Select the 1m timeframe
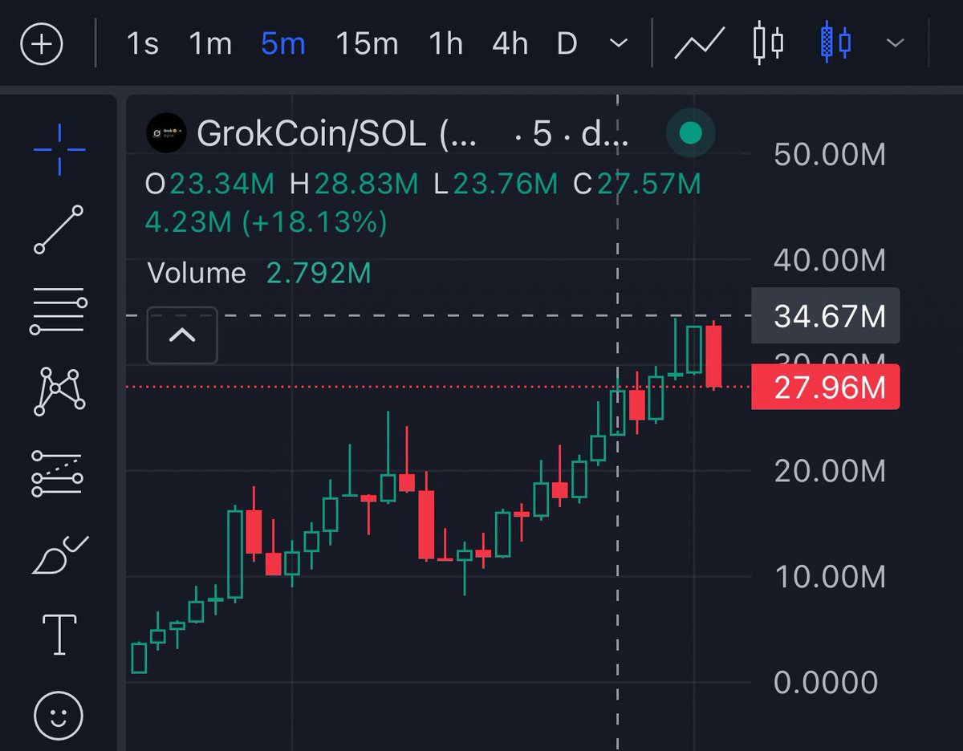 pyautogui.click(x=210, y=44)
